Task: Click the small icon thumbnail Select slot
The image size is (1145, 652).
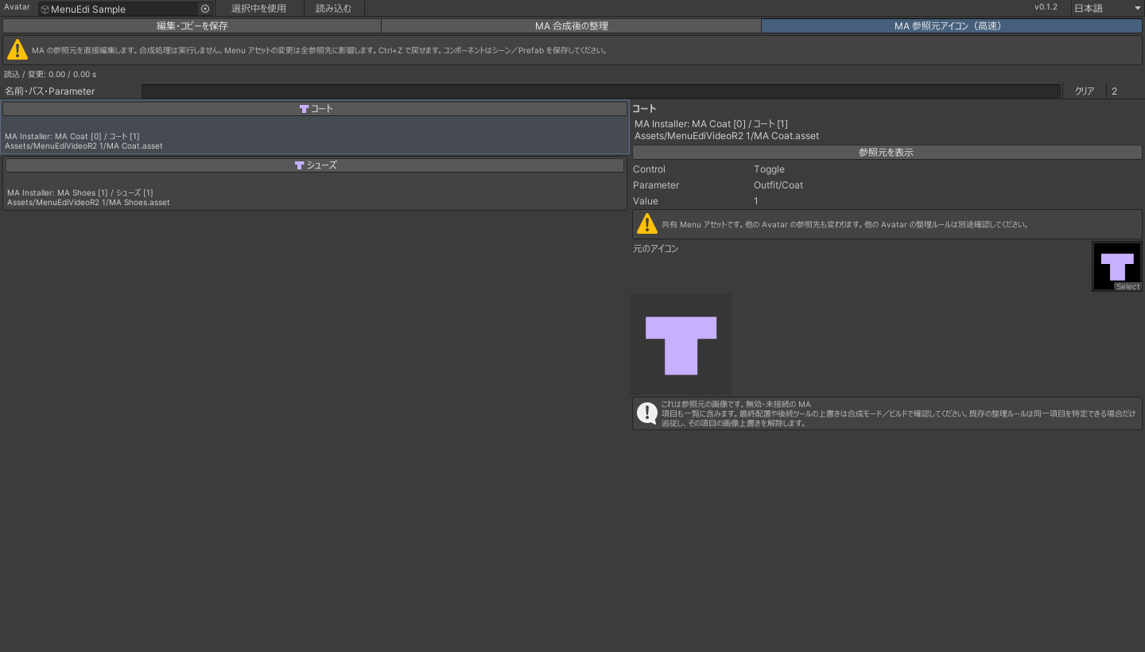Action: click(1117, 266)
